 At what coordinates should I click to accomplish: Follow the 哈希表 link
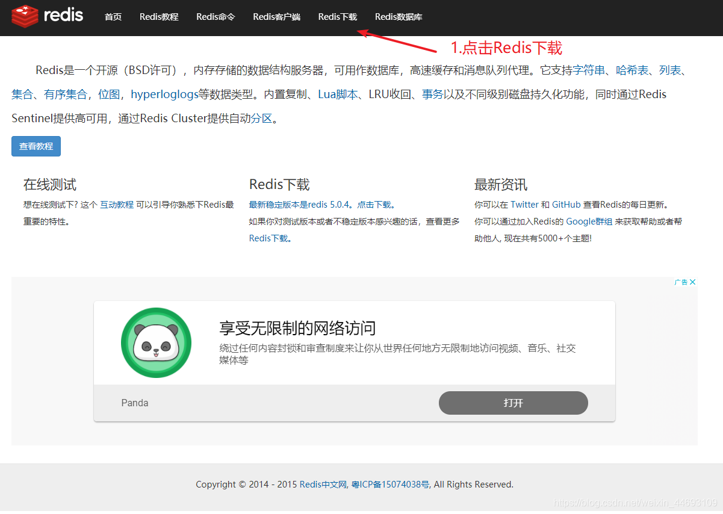633,70
